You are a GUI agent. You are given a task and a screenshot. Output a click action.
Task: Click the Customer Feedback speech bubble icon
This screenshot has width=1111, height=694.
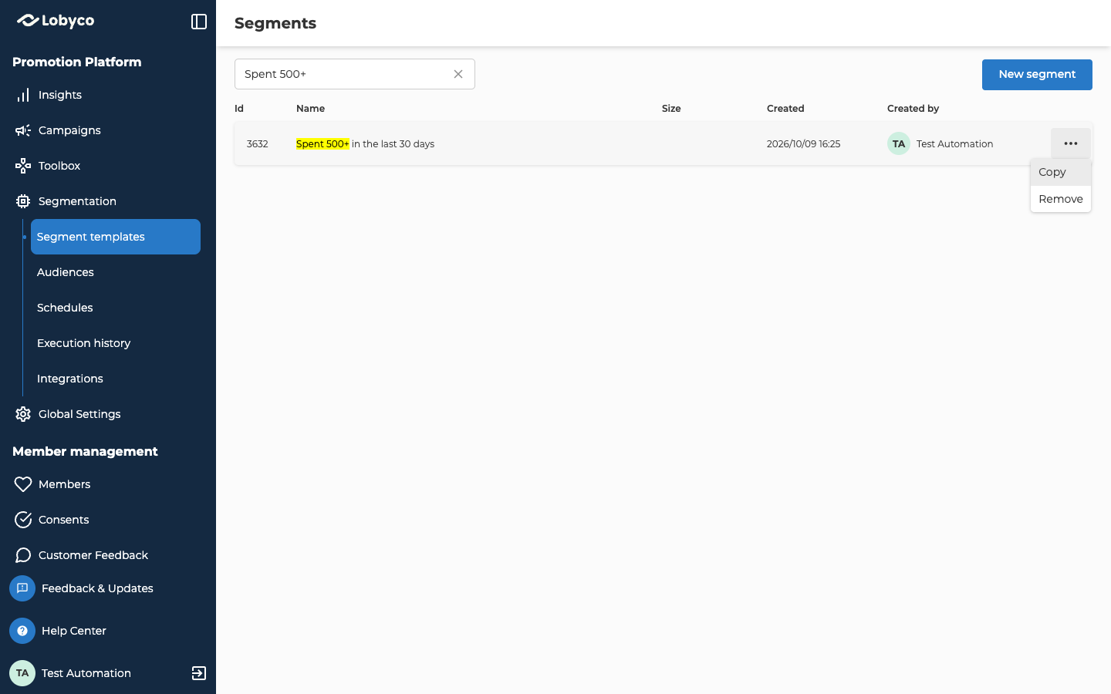[x=23, y=555]
